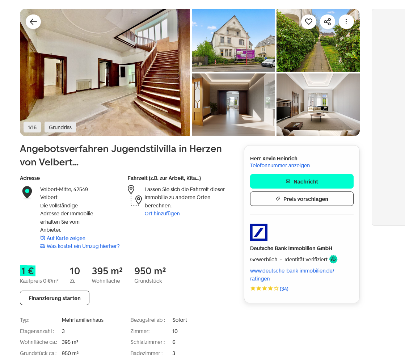Open the (34) reviews link
The image size is (405, 363).
[284, 288]
